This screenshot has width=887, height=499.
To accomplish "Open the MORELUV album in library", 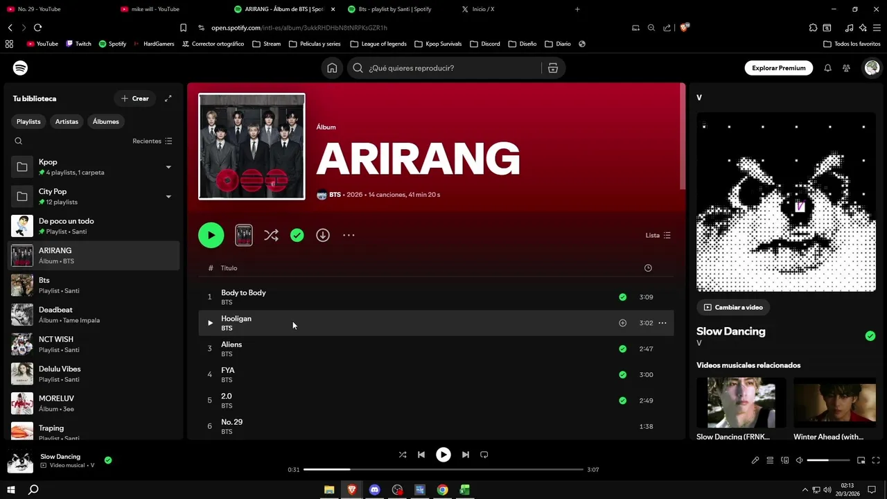I will point(94,403).
